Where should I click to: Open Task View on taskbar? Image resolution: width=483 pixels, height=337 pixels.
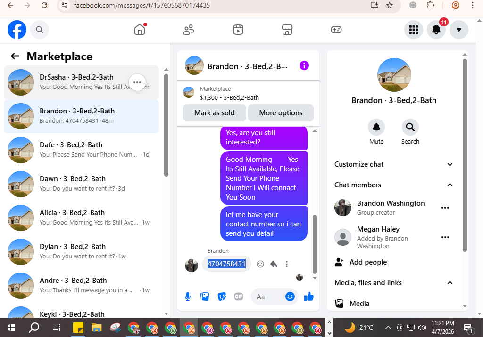pyautogui.click(x=57, y=328)
